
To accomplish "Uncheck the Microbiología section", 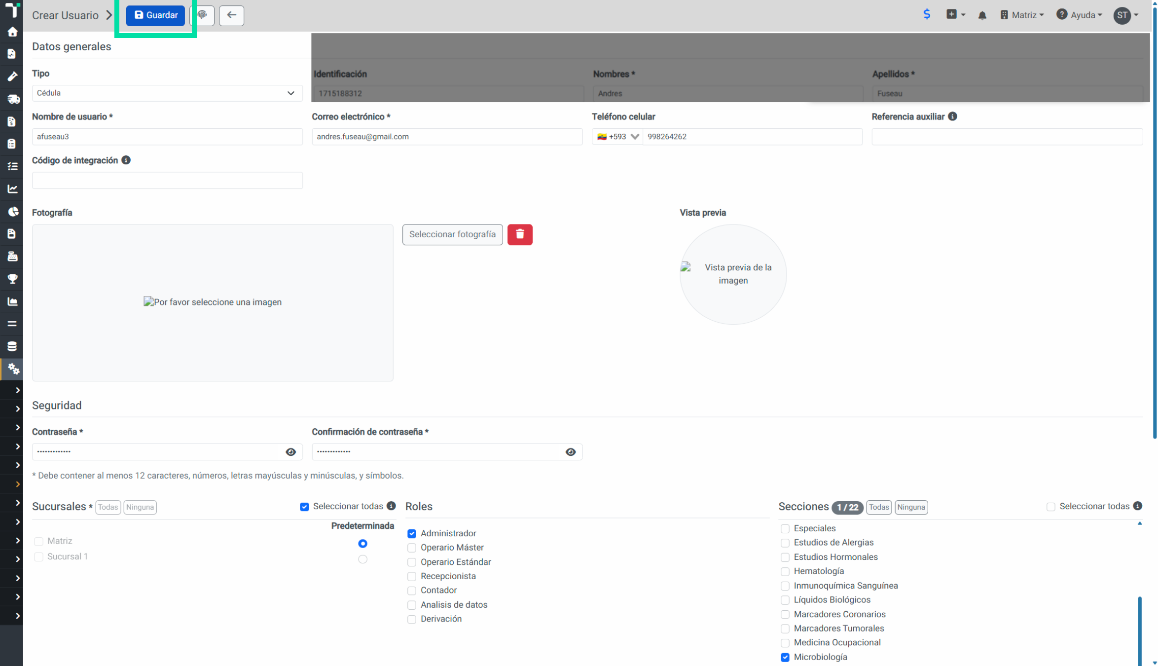I will [x=785, y=657].
